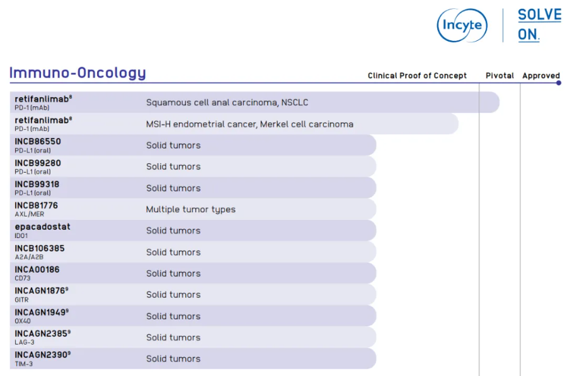Click Solid tumors in the INCAGN1949 row
Screen dimensions: 567x376
[173, 316]
